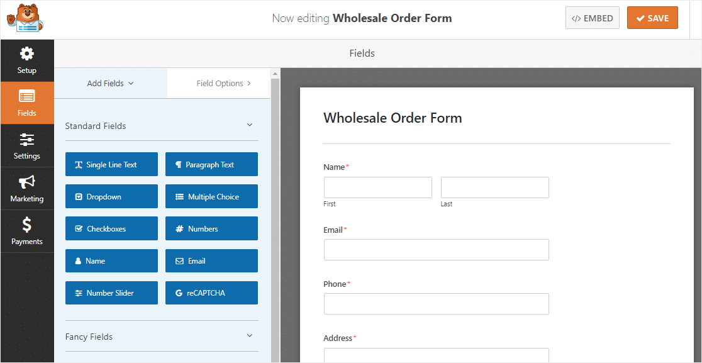Click the Email input field in preview
This screenshot has height=363, width=702.
(437, 250)
